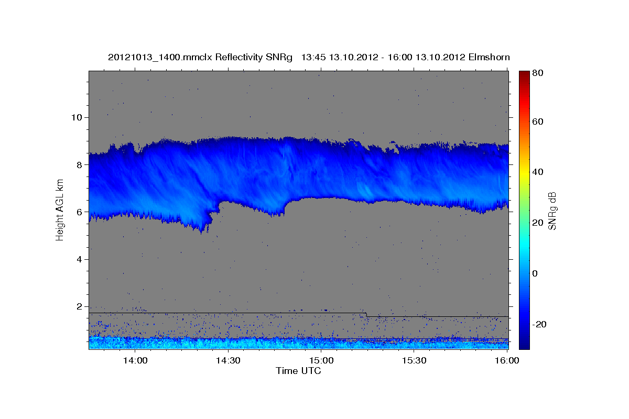Click the 15:30 time tick label
This screenshot has height=419, width=629.
[414, 360]
